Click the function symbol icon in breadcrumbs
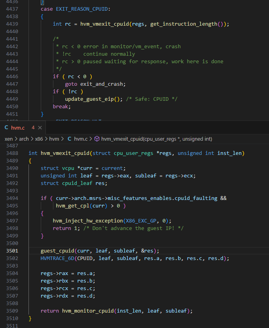Screen dimensions: 269x328 97,139
